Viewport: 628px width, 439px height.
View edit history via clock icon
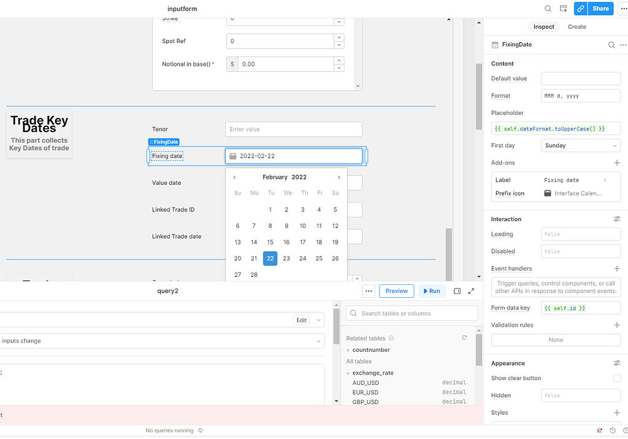pos(612,430)
